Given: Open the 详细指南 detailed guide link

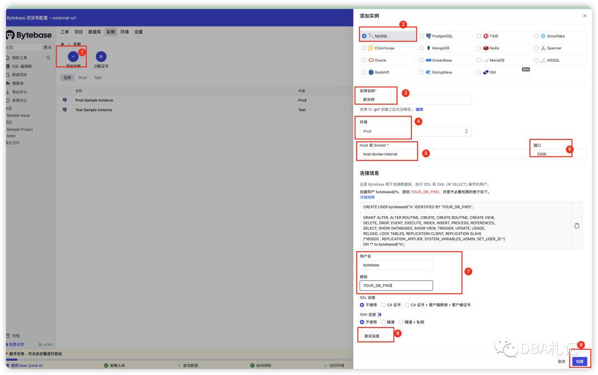Looking at the screenshot, I should tap(367, 197).
